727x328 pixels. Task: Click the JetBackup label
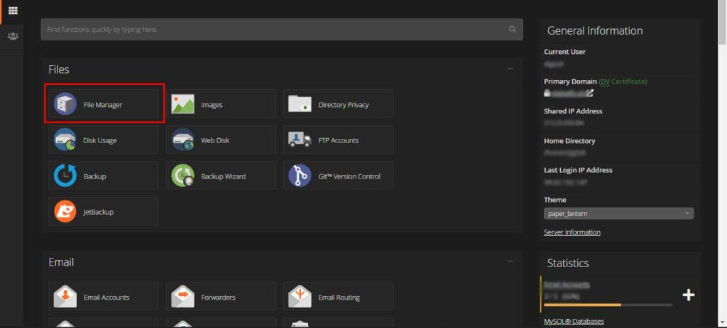click(99, 212)
